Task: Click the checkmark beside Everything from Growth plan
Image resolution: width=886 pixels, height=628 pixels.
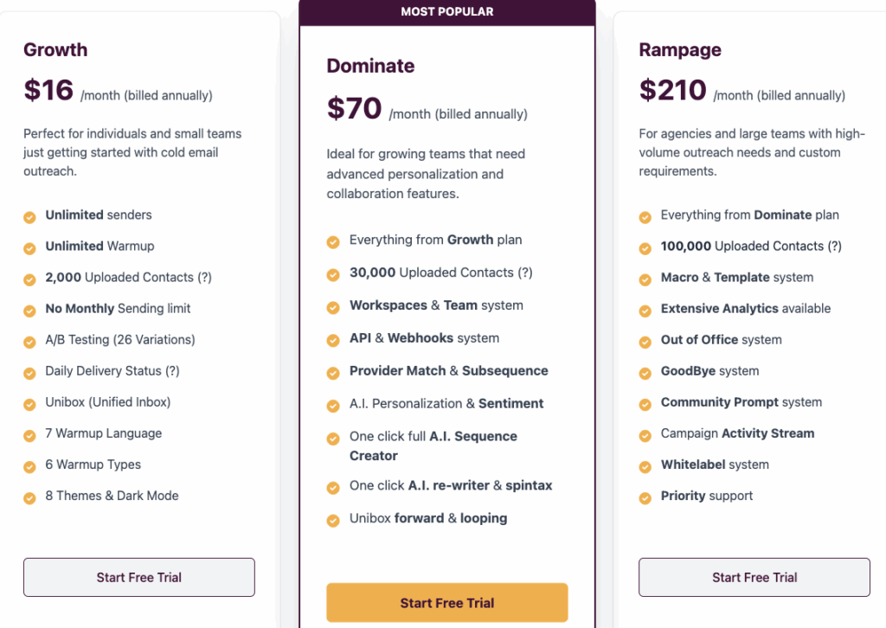Action: 333,240
